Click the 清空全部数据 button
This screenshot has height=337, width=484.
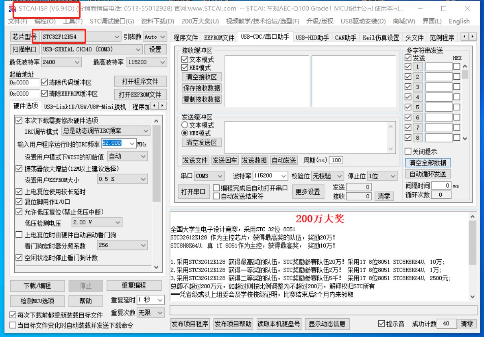tap(428, 163)
